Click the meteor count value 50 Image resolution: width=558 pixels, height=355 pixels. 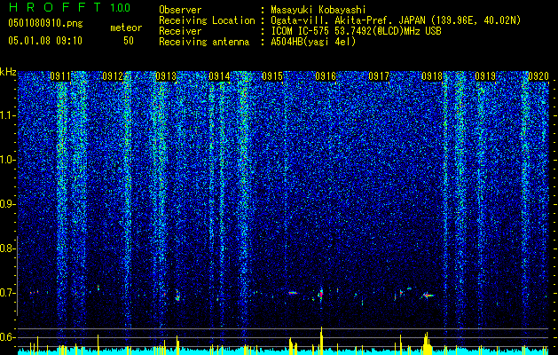[x=129, y=41]
